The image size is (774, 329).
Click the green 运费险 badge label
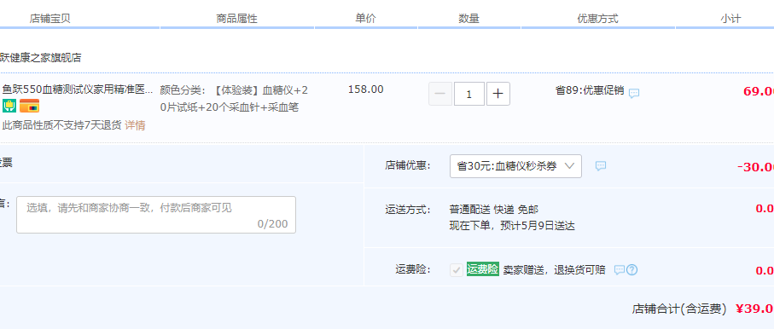click(x=483, y=269)
